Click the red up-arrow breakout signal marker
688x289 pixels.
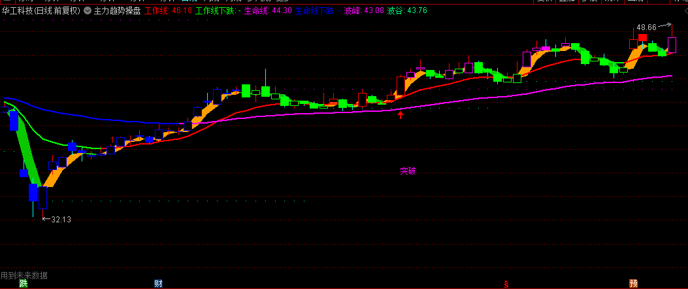pos(400,115)
